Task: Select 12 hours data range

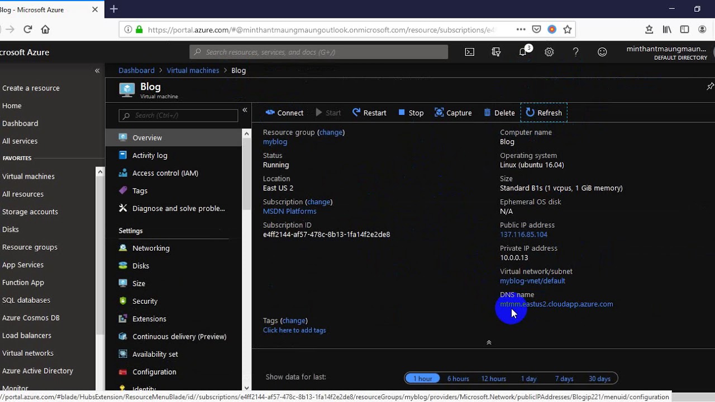Action: point(494,379)
